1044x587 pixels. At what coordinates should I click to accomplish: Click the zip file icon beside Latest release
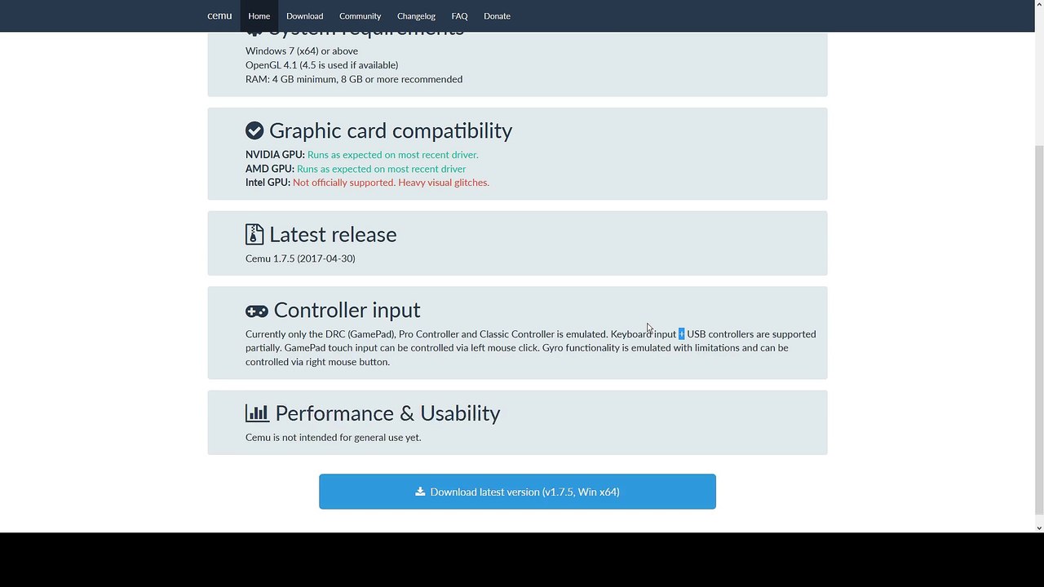pos(254,234)
